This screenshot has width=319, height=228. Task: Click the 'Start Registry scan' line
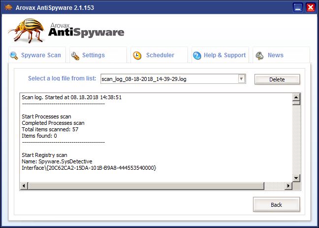[x=44, y=155]
